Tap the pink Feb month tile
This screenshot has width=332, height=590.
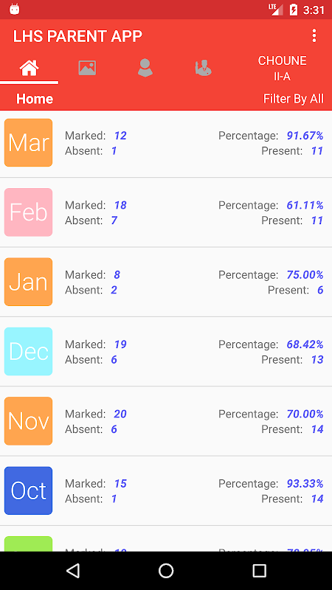click(x=28, y=212)
